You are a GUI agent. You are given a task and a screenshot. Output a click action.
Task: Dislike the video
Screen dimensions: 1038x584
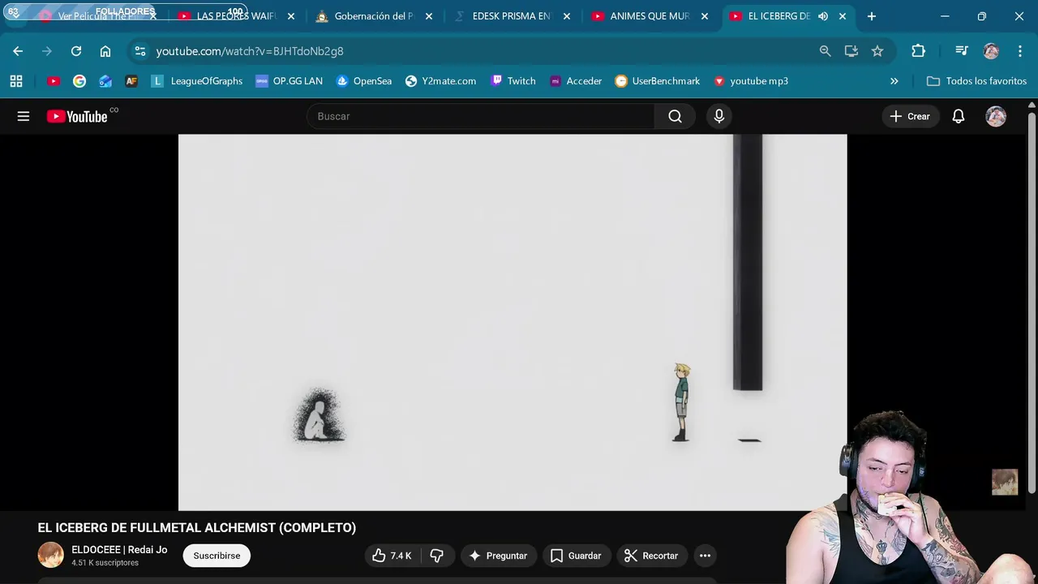pyautogui.click(x=438, y=556)
